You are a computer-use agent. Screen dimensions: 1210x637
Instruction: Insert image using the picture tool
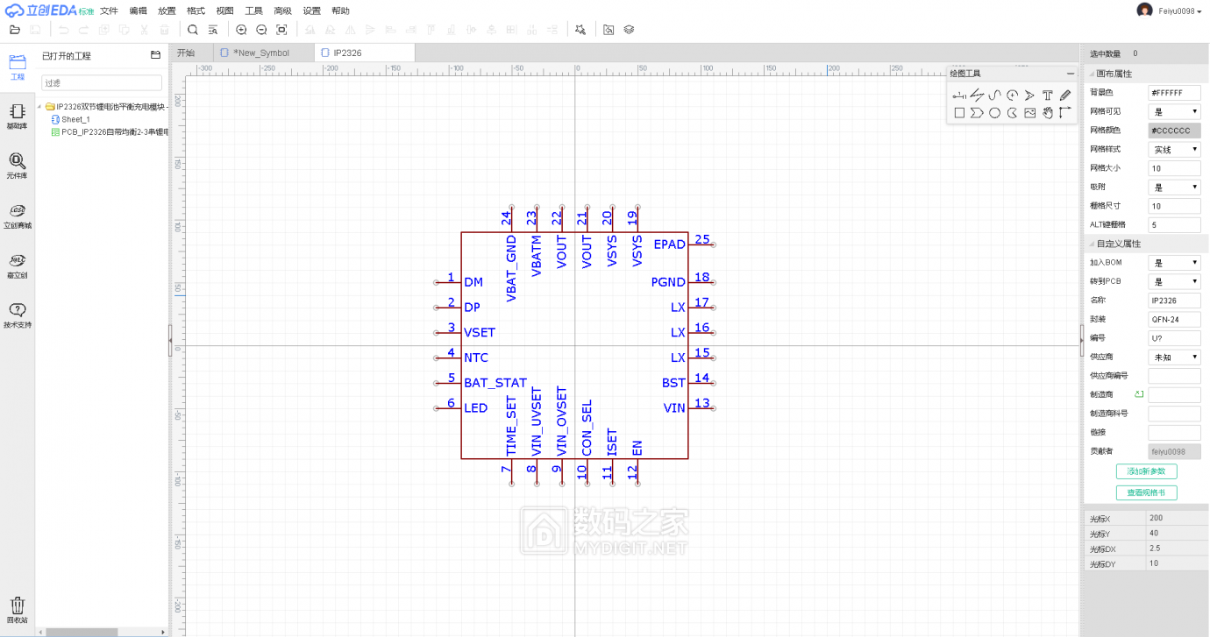pos(1029,113)
